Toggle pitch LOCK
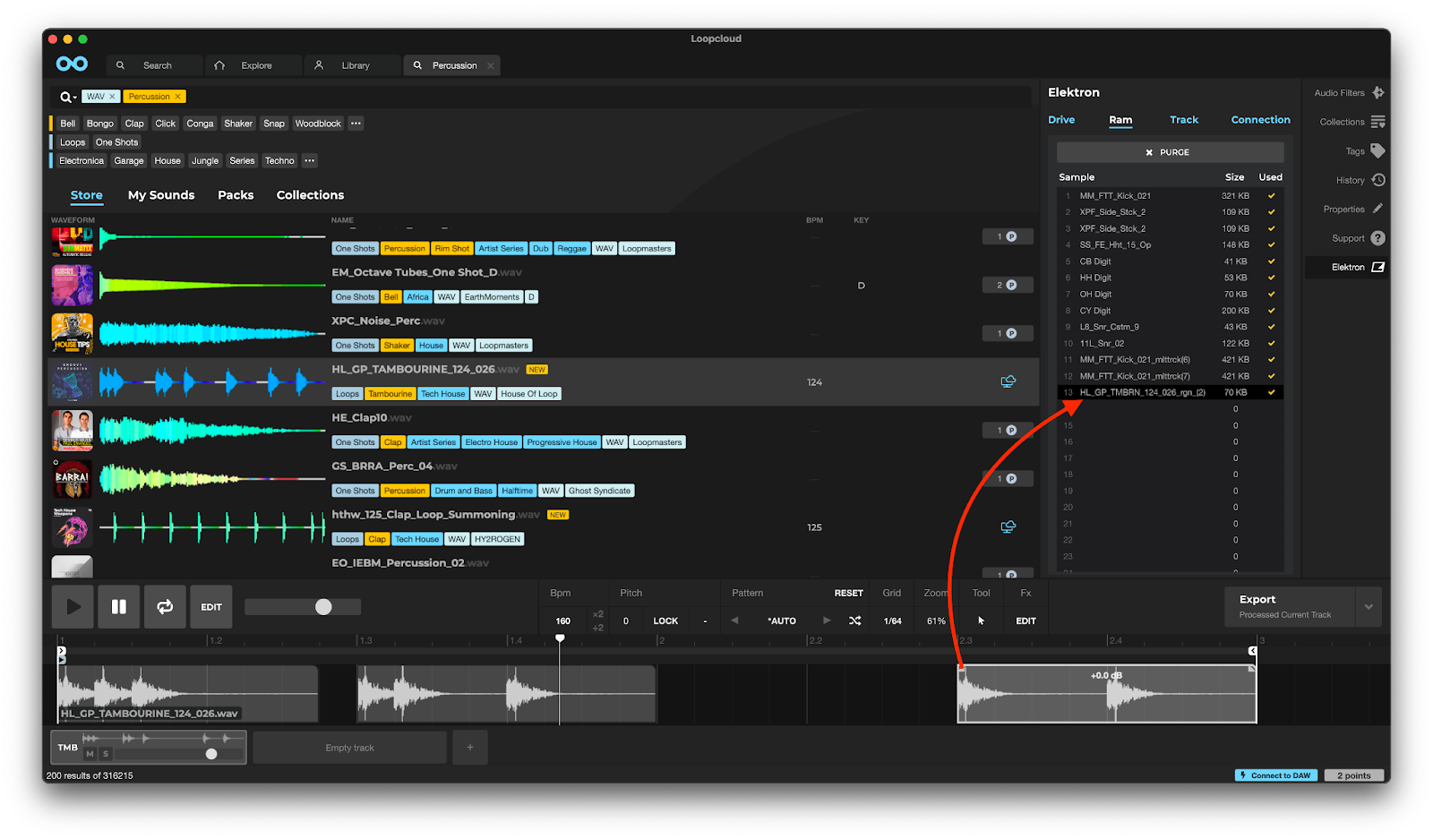 click(x=665, y=621)
